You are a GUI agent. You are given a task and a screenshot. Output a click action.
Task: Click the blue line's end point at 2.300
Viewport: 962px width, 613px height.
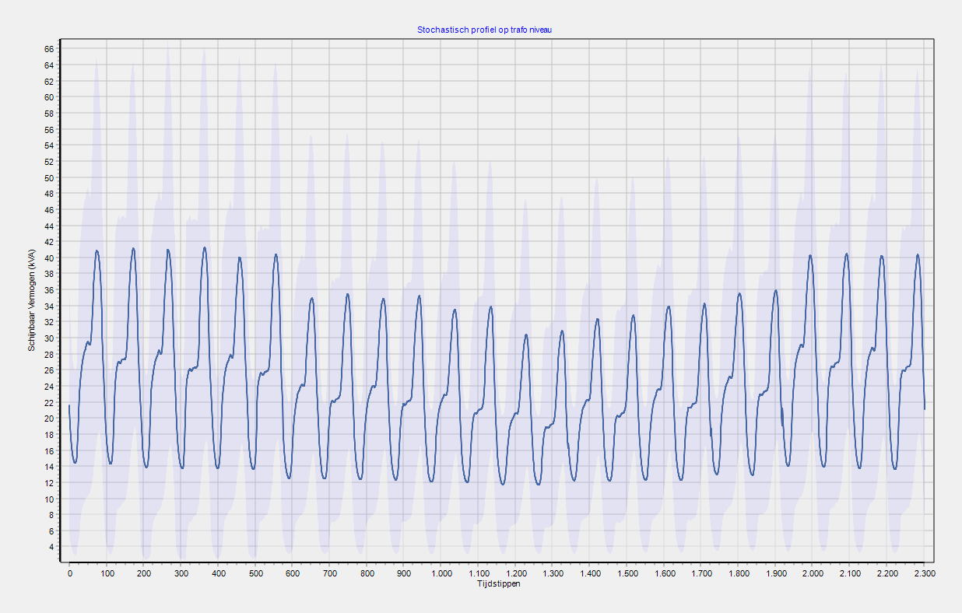(924, 408)
